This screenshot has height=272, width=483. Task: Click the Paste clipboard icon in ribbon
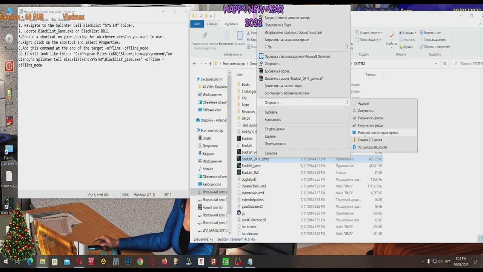point(240,36)
